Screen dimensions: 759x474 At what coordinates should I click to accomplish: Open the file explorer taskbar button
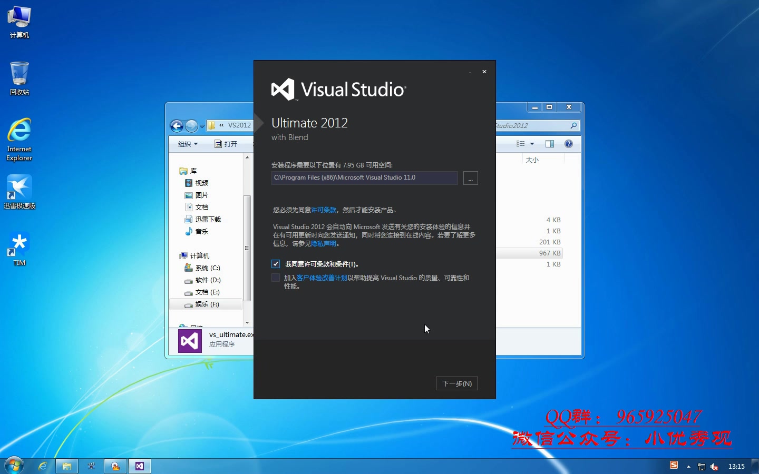[67, 466]
